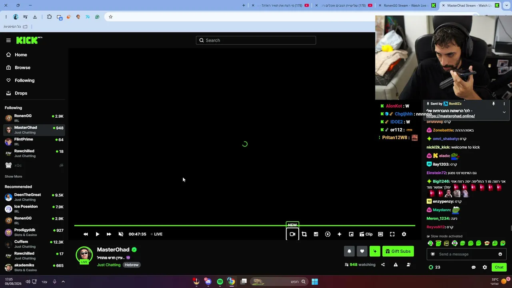This screenshot has width=512, height=288.
Task: Open MasterOhad's channel avatar
Action: coord(84,255)
